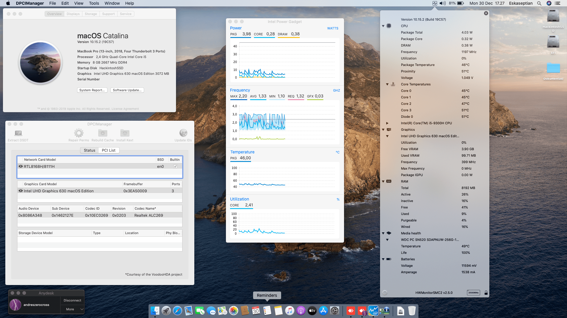Click the andreszerocross avatar in Anydesk
The image size is (567, 318).
point(15,305)
